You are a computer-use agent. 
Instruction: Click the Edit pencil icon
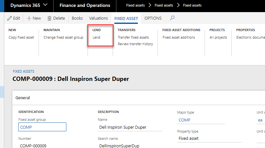[x=9, y=18]
